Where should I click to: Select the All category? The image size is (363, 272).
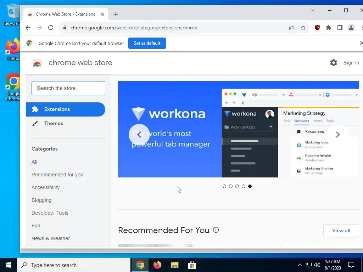point(34,162)
